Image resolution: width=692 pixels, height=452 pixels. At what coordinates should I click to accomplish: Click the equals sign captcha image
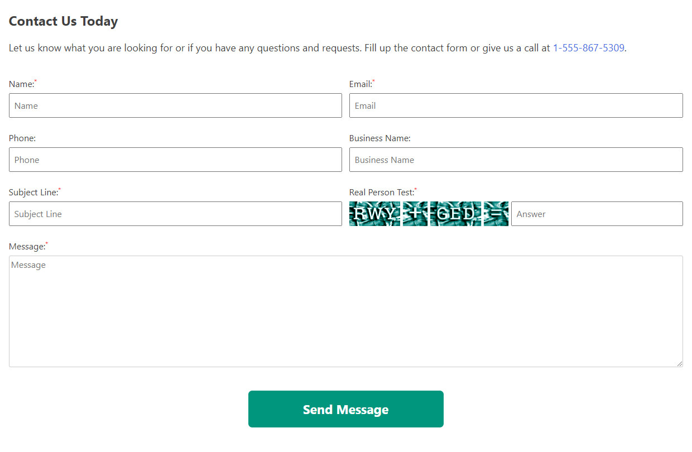click(x=496, y=214)
